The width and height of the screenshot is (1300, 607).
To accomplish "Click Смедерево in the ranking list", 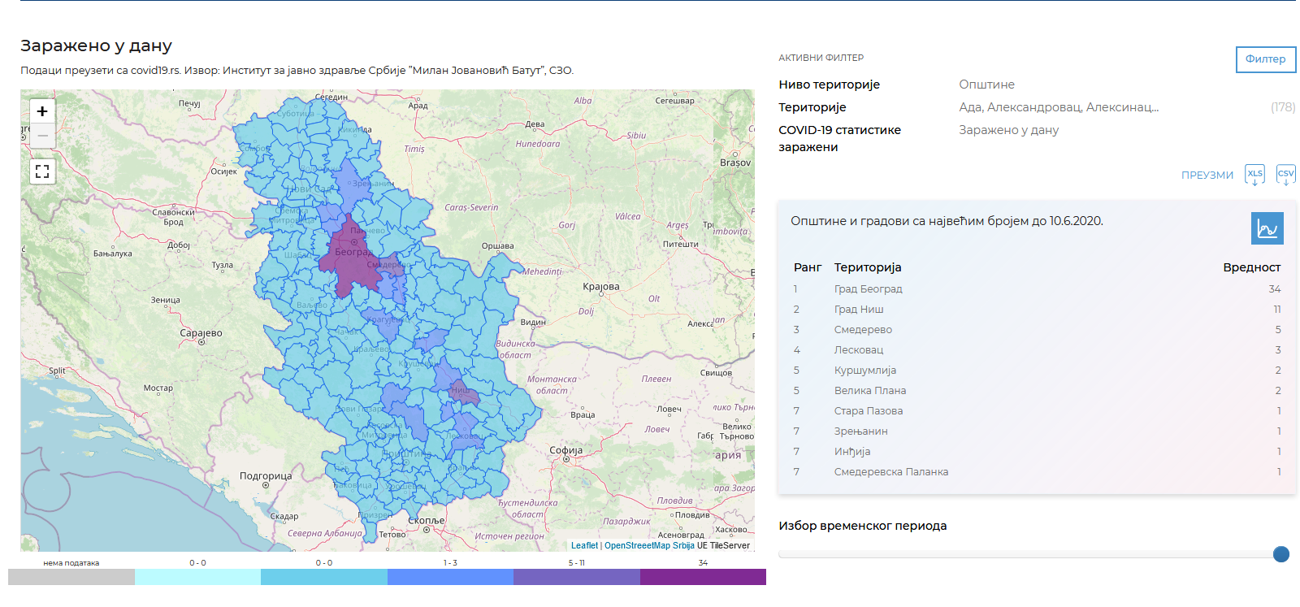I will point(863,330).
